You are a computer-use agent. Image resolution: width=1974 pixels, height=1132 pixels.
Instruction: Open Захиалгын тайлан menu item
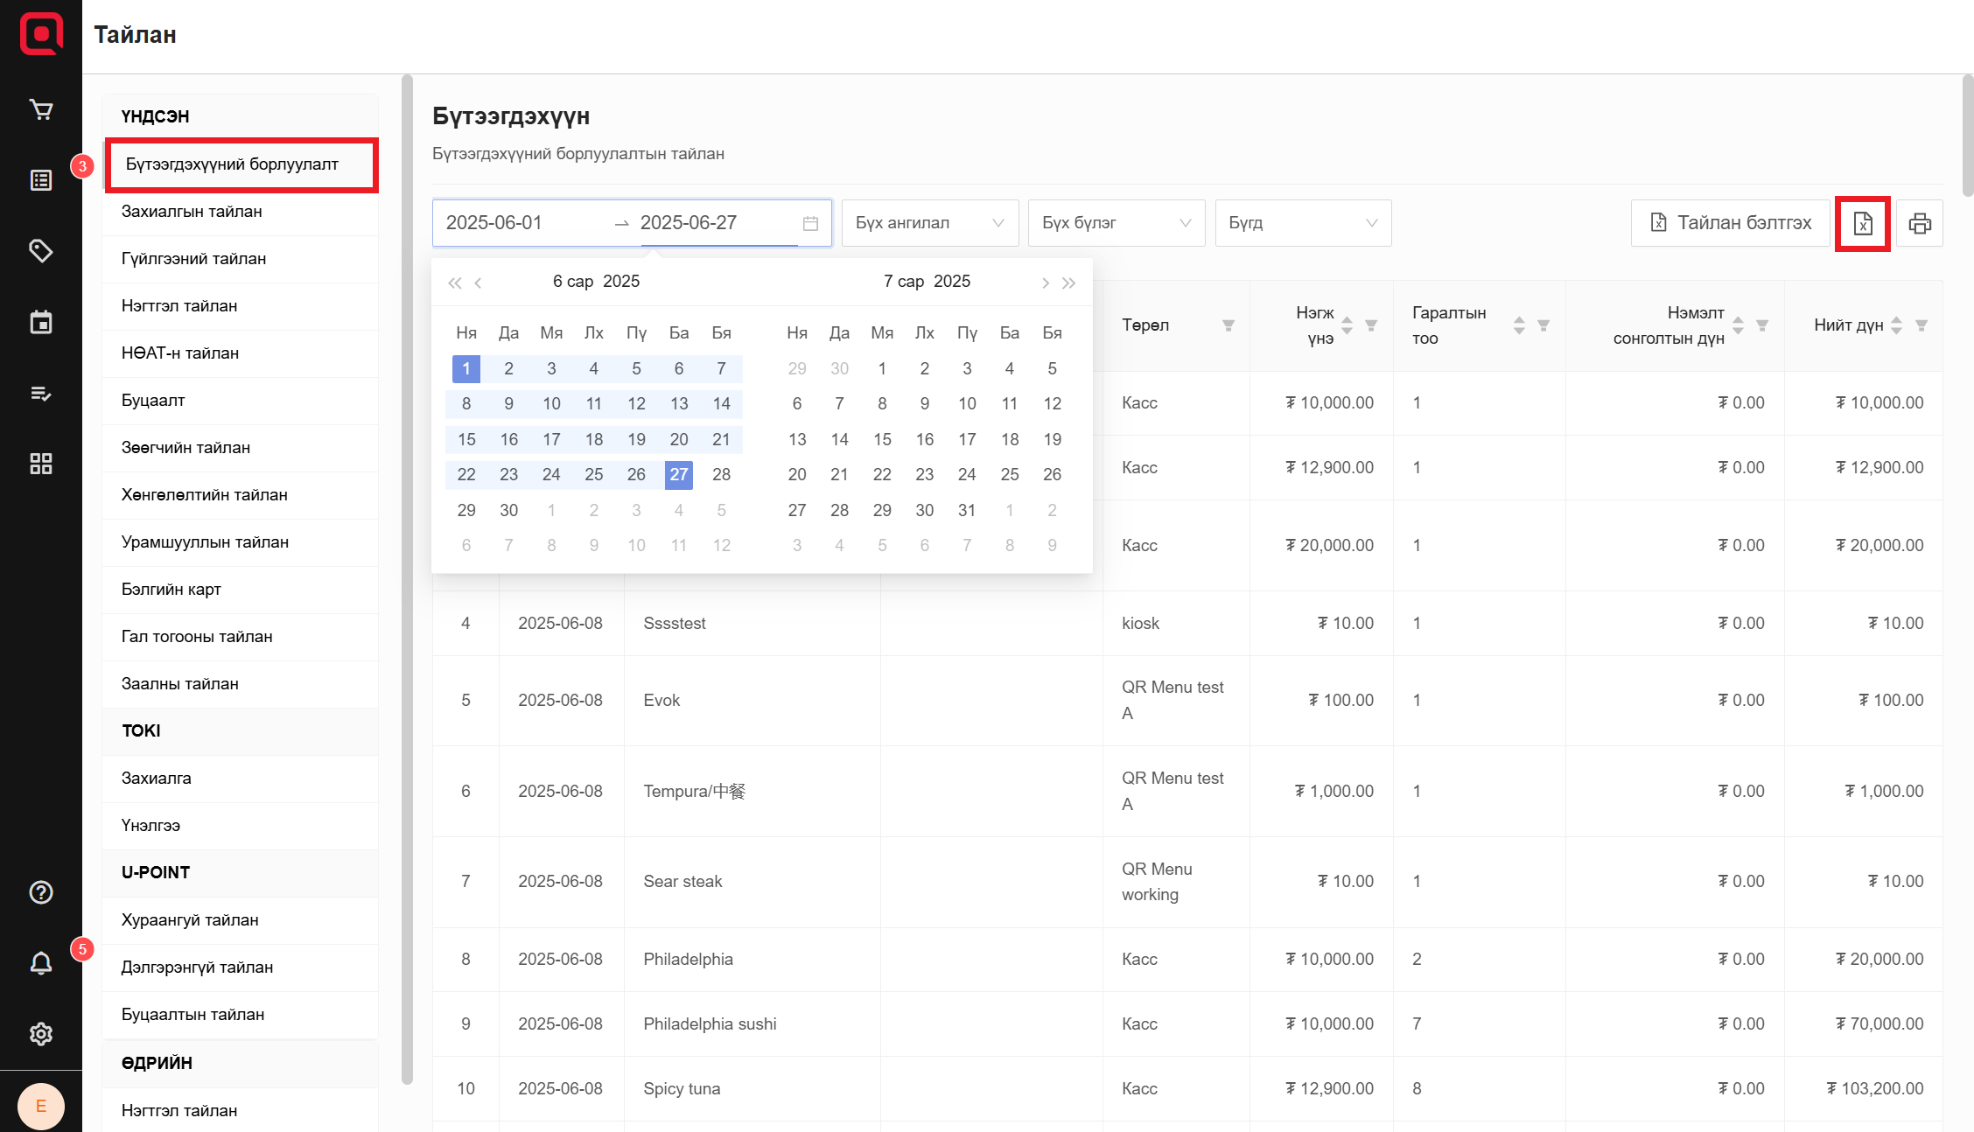[192, 212]
